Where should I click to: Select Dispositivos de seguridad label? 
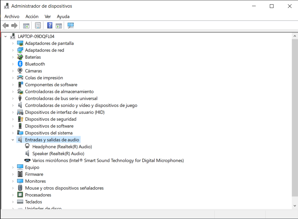point(51,119)
